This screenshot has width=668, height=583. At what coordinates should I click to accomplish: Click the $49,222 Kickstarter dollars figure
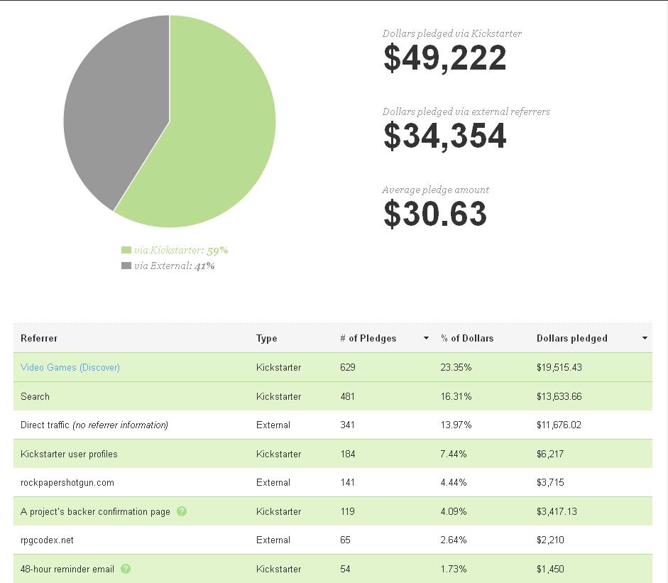click(444, 59)
